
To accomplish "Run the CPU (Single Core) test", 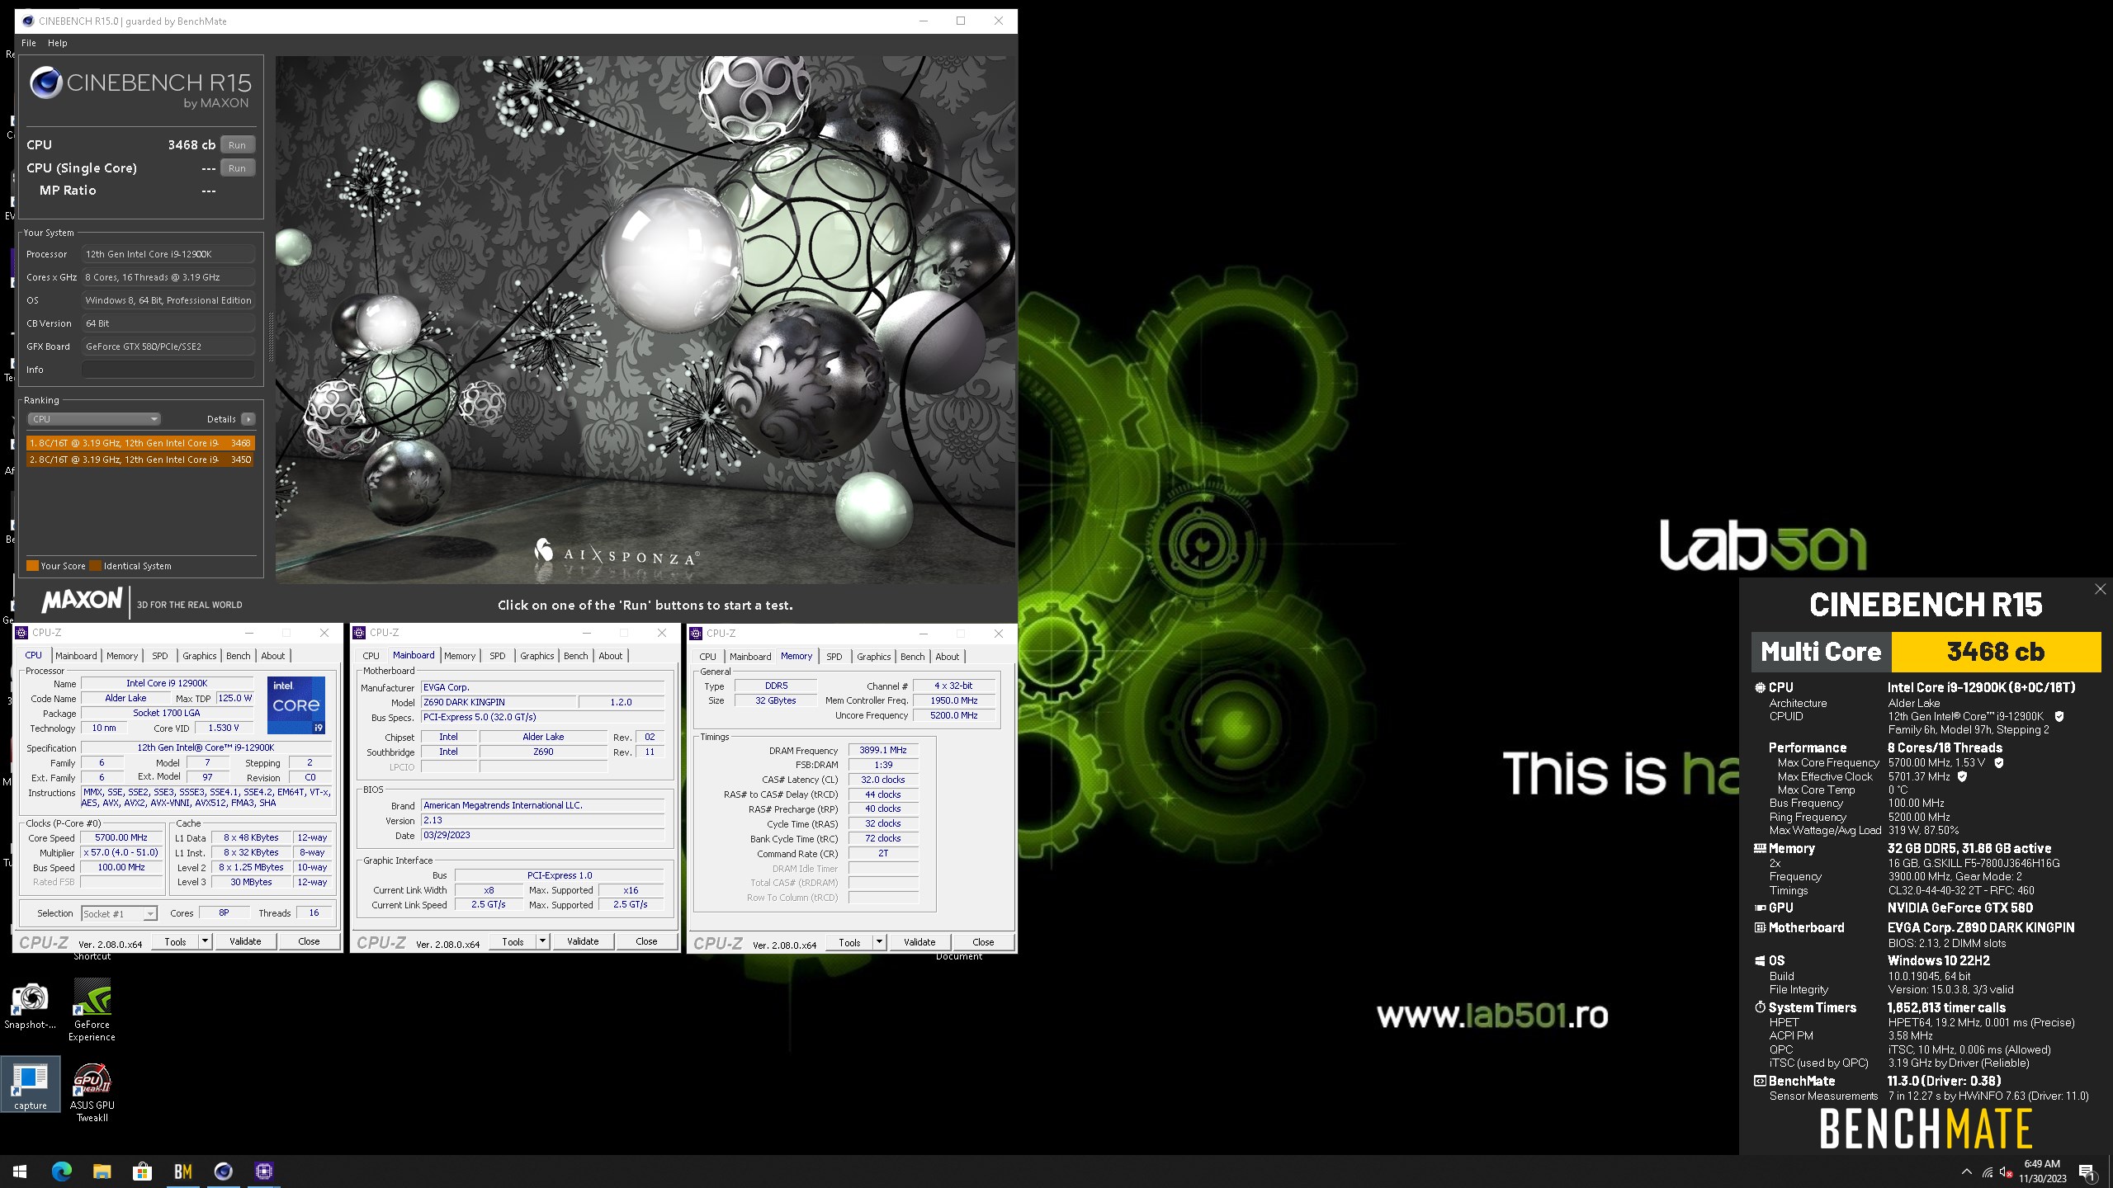I will pos(237,167).
